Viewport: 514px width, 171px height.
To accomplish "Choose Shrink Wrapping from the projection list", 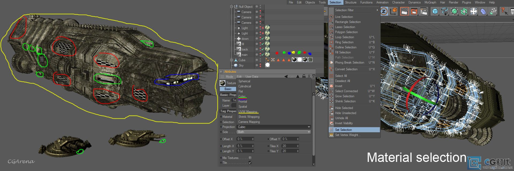I will [249, 117].
